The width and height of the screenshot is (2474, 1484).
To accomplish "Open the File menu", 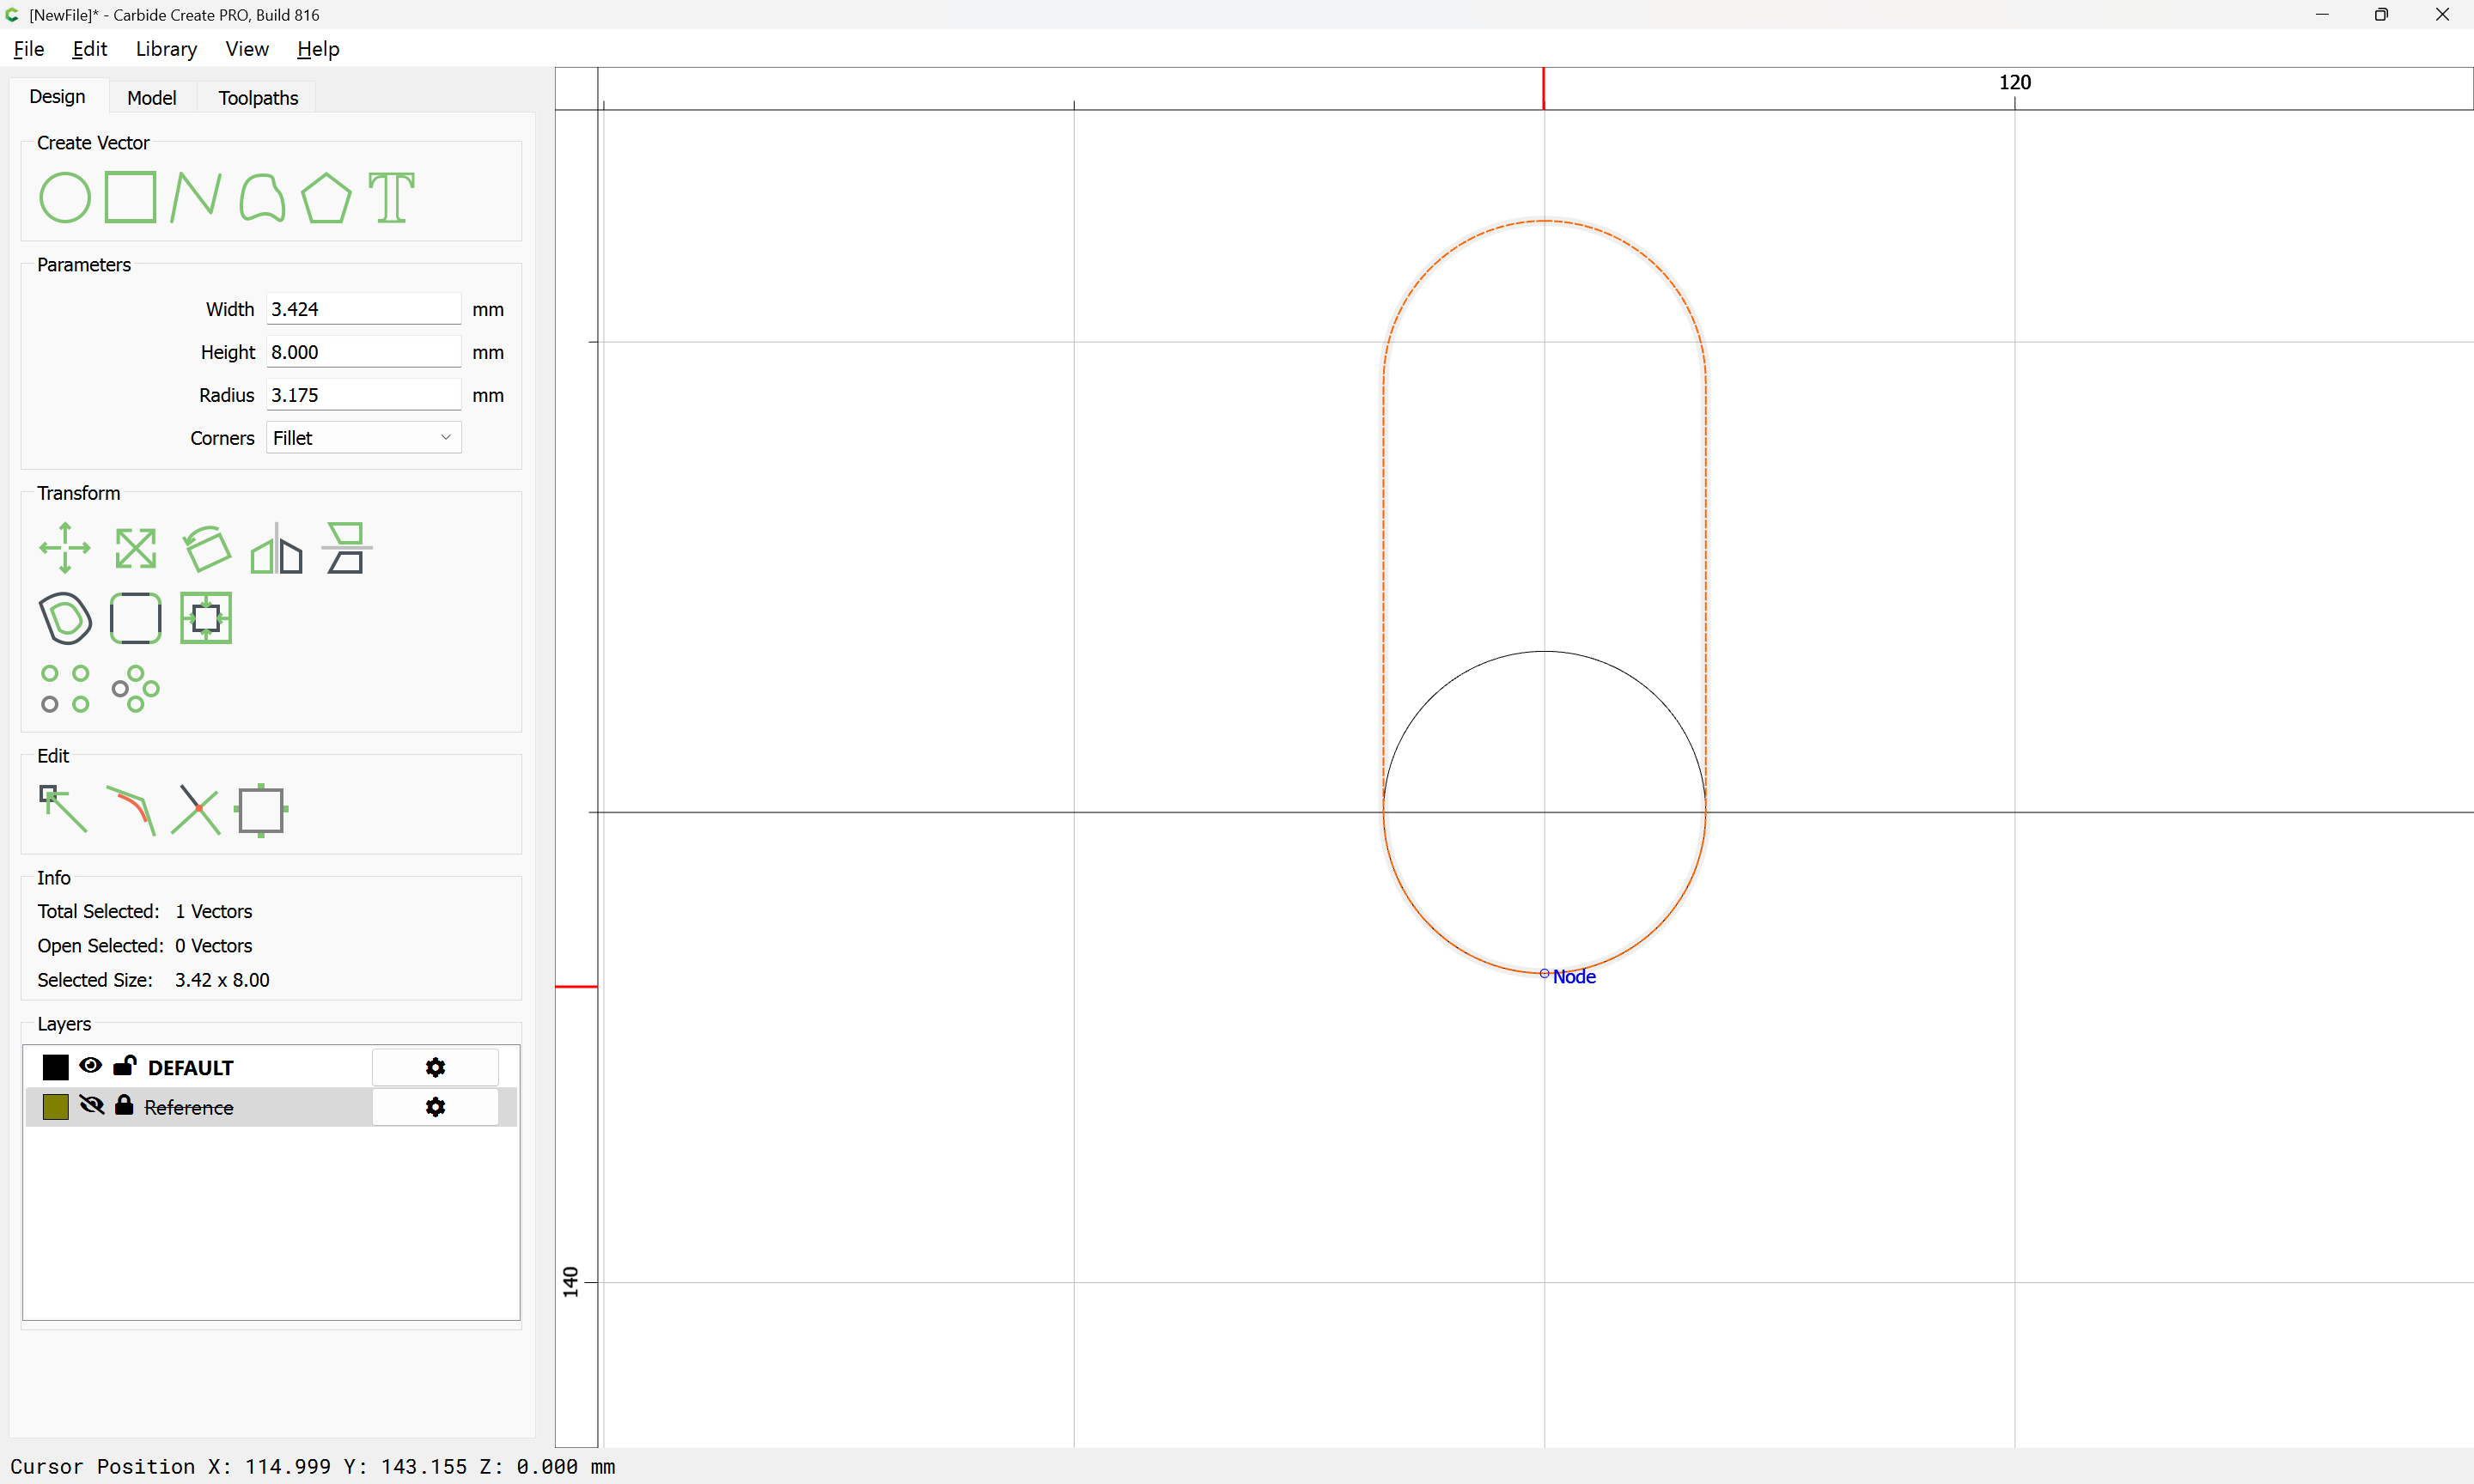I will pyautogui.click(x=28, y=49).
